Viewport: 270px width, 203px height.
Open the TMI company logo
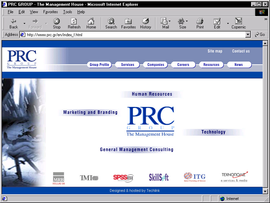[x=89, y=178]
